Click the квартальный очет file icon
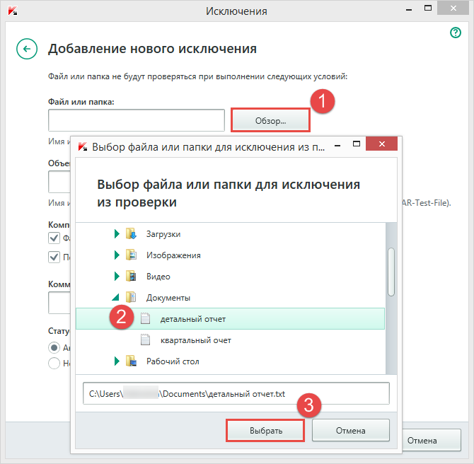The height and width of the screenshot is (464, 474). tap(146, 340)
